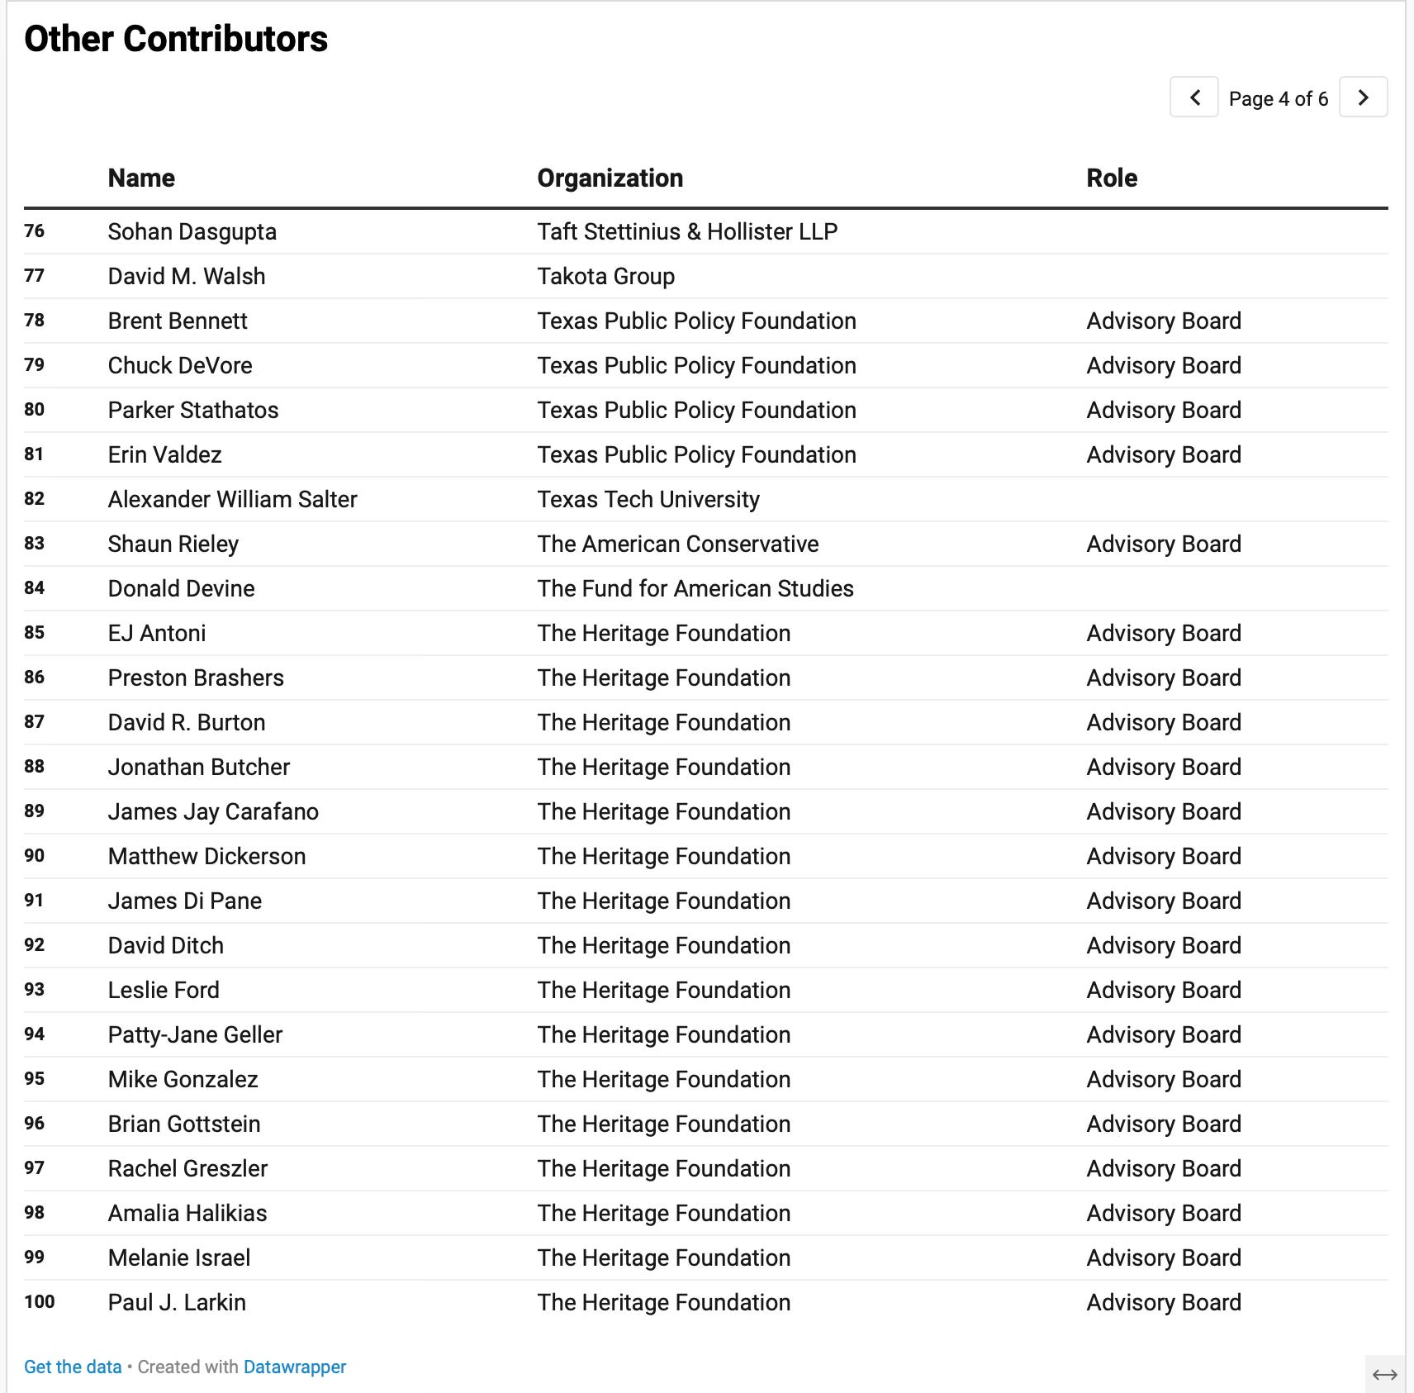The image size is (1414, 1393).
Task: Select the name 'Mike Gonzalez'
Action: coord(183,1079)
